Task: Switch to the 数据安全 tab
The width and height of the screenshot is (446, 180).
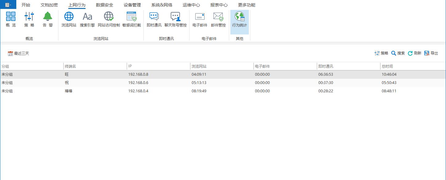Action: tap(105, 5)
